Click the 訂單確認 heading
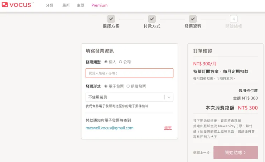The height and width of the screenshot is (162, 265). coord(202,51)
